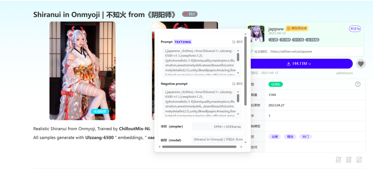Click the popup vertical scrollbar down arrow

246,142
